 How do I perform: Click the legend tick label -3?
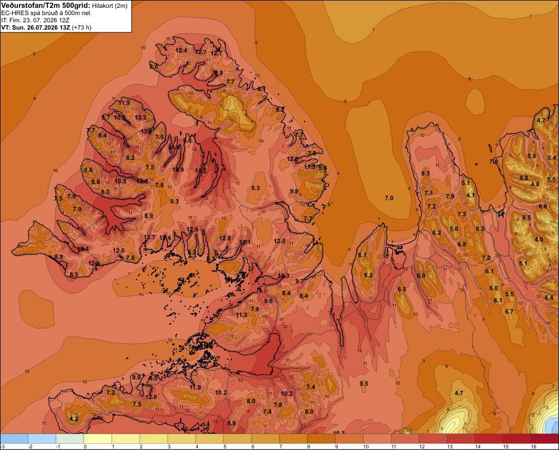coord(2,447)
